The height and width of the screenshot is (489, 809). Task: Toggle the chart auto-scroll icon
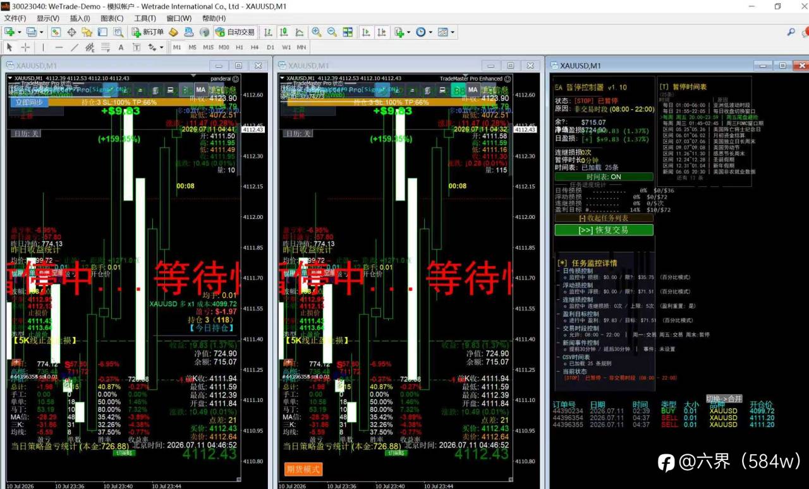pyautogui.click(x=366, y=32)
